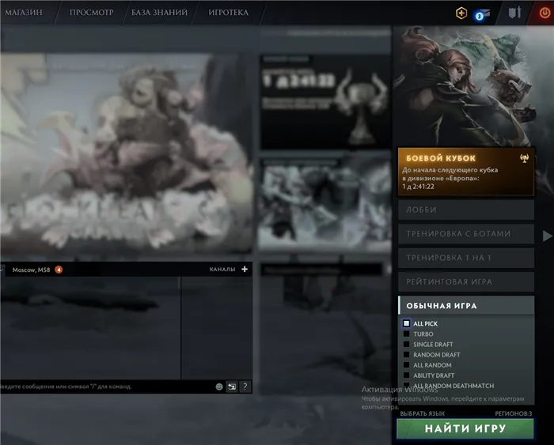Open the armory shield and sword icon
This screenshot has height=445, width=554.
[x=514, y=13]
